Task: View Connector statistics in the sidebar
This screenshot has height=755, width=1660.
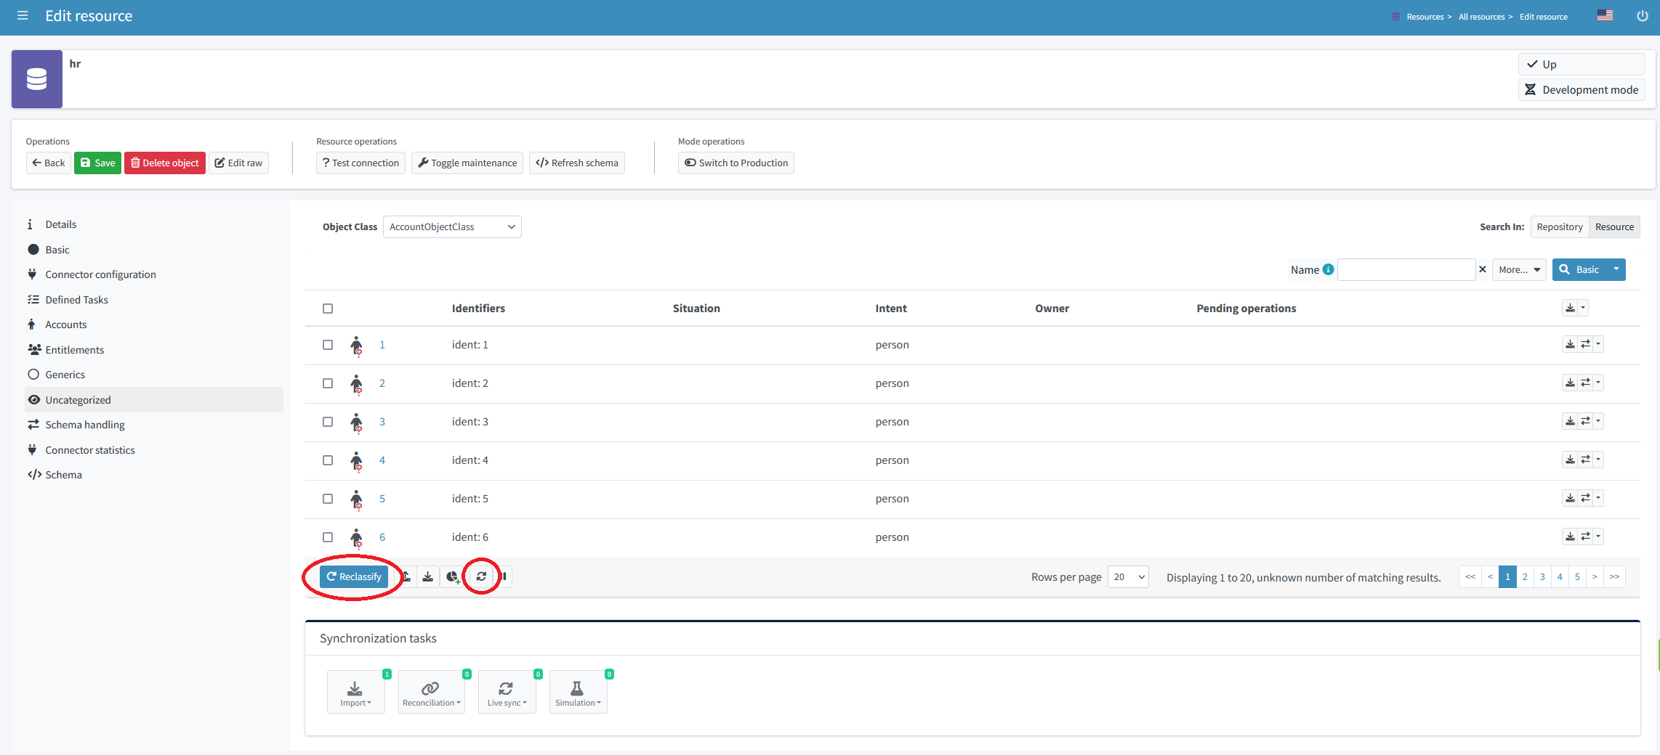Action: click(89, 449)
